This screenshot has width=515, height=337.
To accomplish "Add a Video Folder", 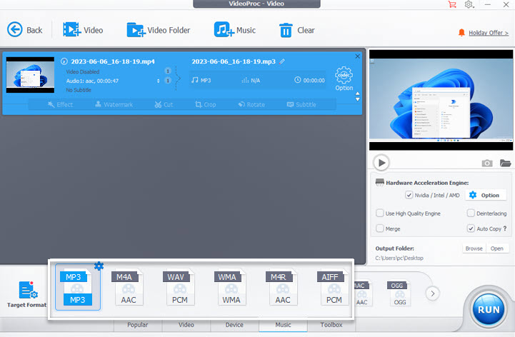I will pos(159,30).
